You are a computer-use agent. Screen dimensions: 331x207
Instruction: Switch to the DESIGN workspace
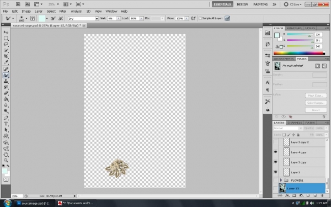pyautogui.click(x=242, y=4)
